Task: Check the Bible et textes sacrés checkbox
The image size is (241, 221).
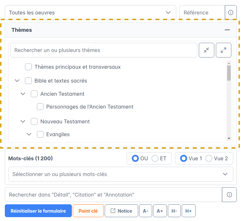Action: [28, 81]
